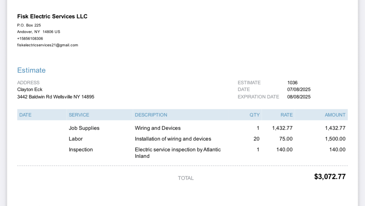Click the Inspection service entry

tap(81, 149)
